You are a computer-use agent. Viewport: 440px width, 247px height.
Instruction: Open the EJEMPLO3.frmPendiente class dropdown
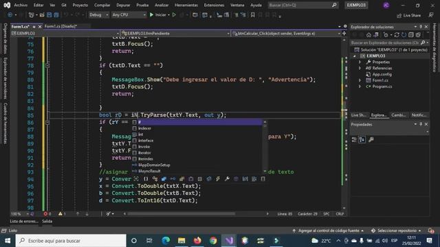(x=176, y=34)
